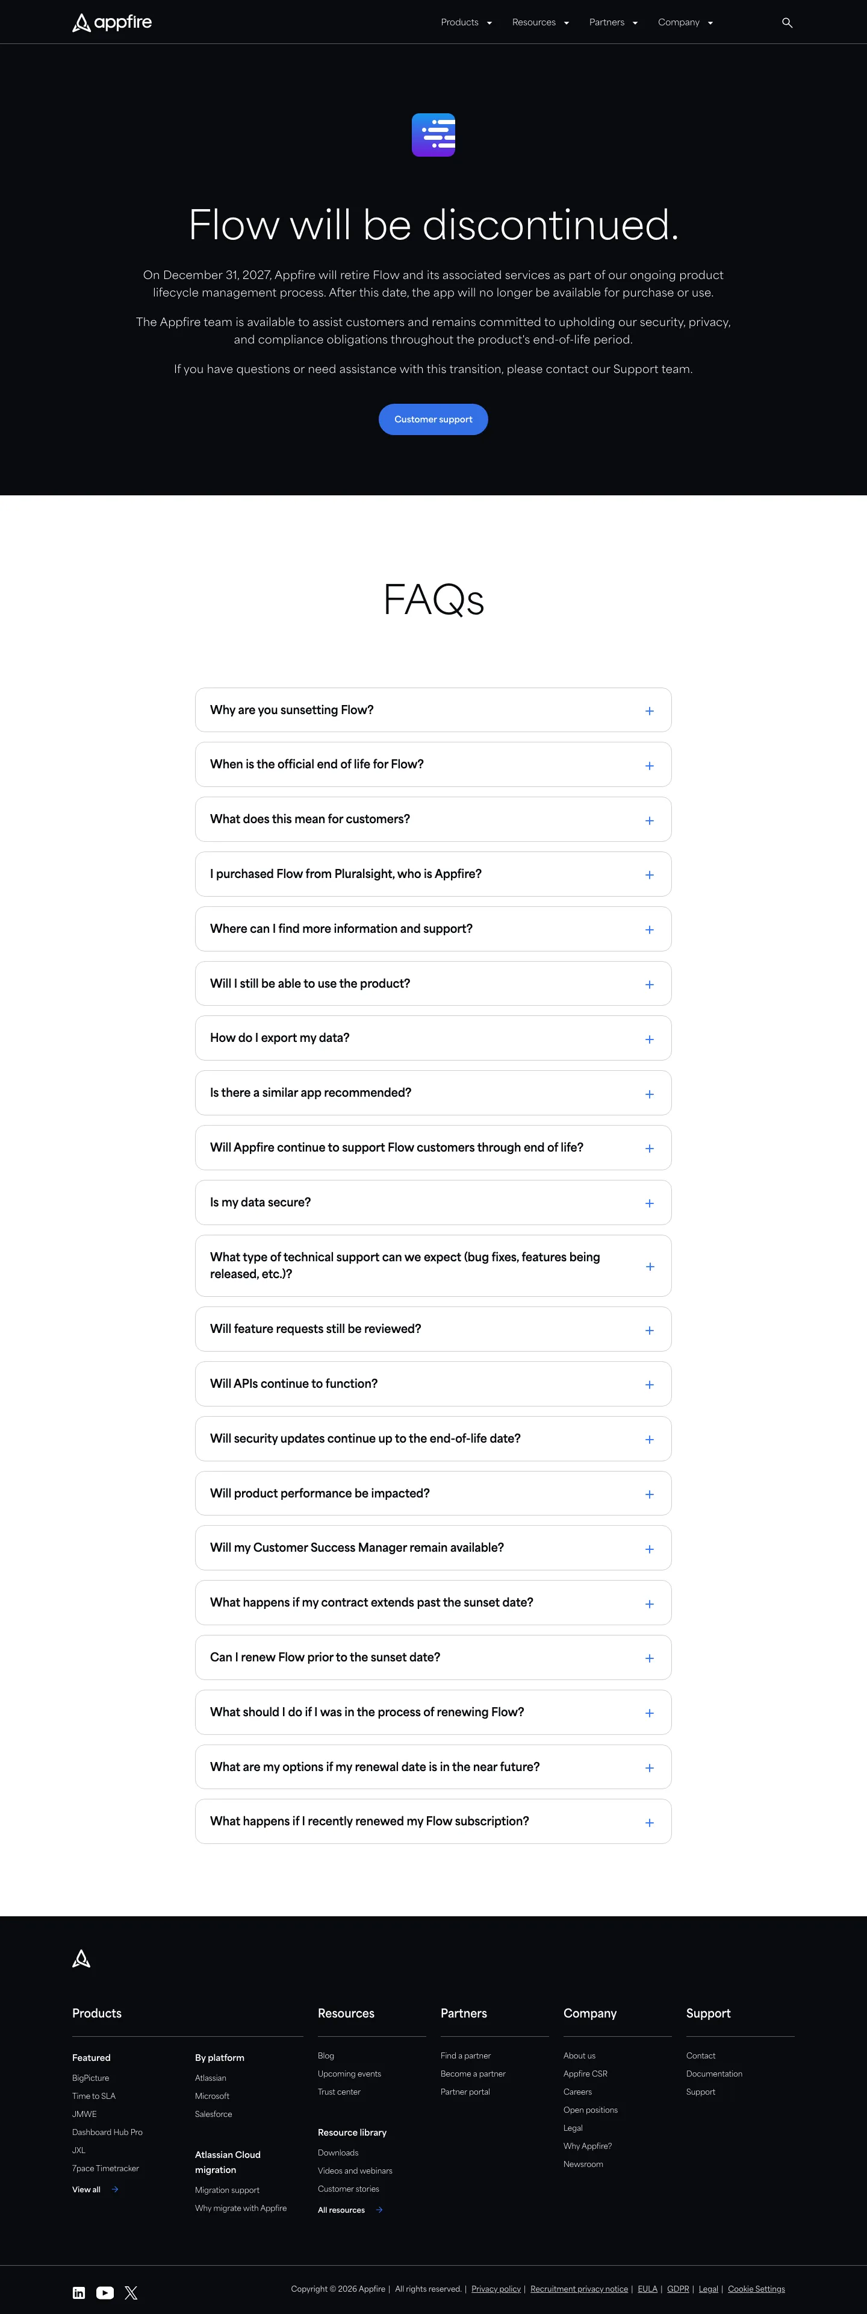The width and height of the screenshot is (867, 2314).
Task: Click the Appfire flame logo in footer
Action: pyautogui.click(x=81, y=1958)
